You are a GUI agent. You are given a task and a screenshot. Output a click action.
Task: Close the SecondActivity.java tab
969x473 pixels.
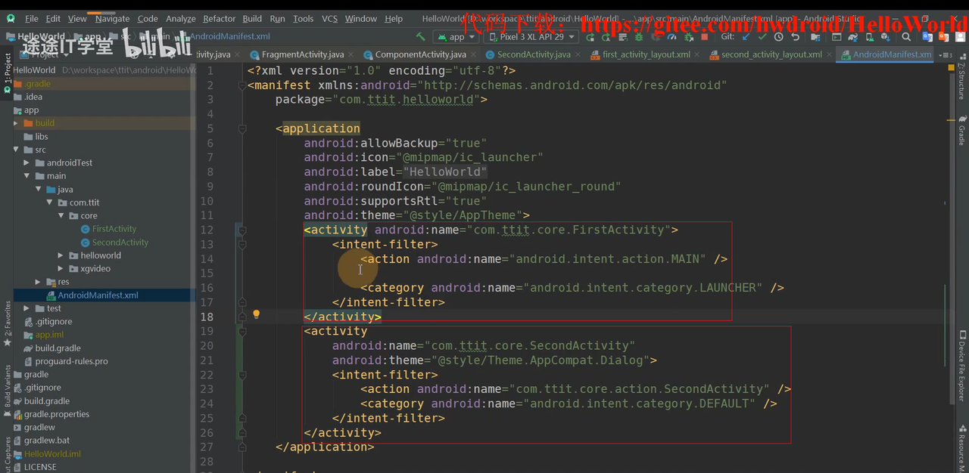coord(579,54)
